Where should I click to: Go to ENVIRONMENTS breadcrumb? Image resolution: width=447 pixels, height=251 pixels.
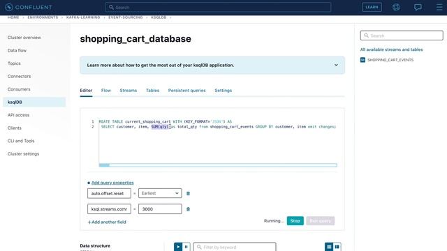point(43,17)
